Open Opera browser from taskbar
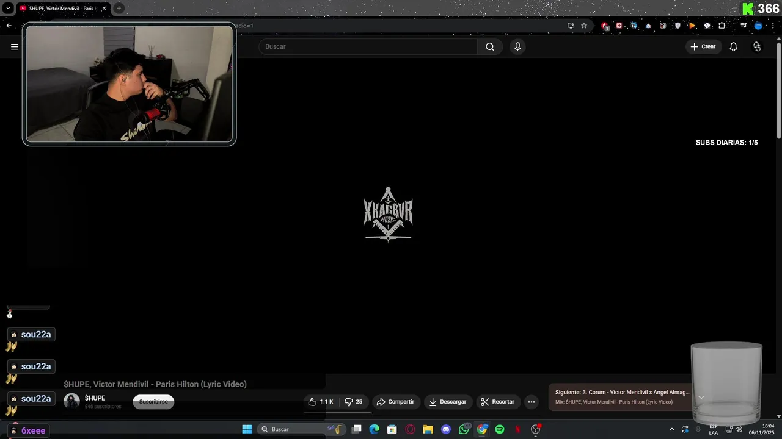The height and width of the screenshot is (439, 782). click(x=410, y=429)
